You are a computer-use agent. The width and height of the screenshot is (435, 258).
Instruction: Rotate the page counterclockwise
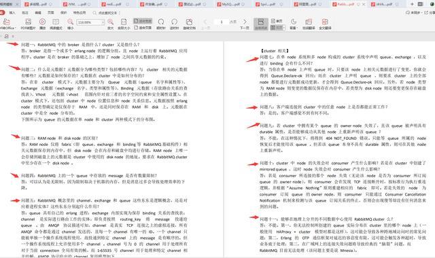[174, 24]
